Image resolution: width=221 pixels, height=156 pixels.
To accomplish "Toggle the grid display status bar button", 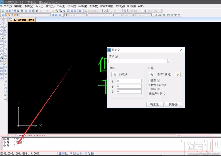I will tap(63, 153).
